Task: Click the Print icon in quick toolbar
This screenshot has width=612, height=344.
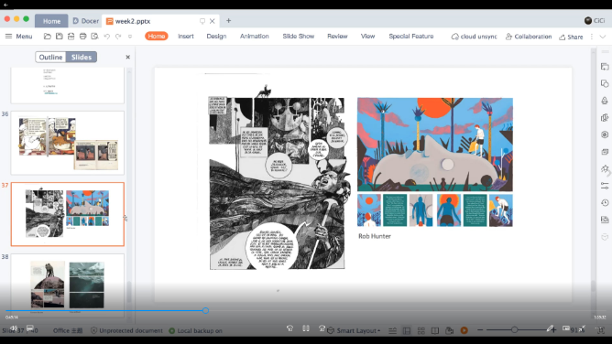Action: [x=82, y=37]
